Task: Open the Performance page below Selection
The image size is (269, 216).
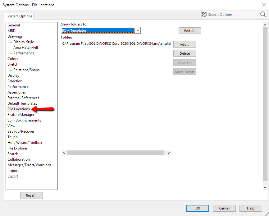Action: point(18,87)
